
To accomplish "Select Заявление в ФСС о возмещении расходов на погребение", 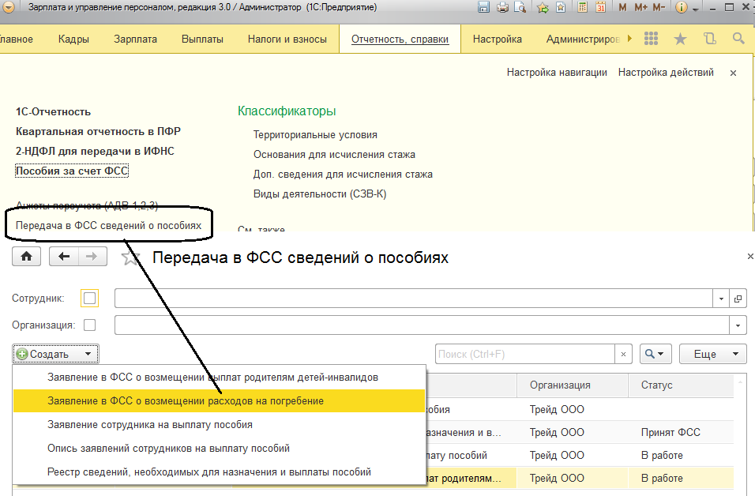I will (186, 401).
